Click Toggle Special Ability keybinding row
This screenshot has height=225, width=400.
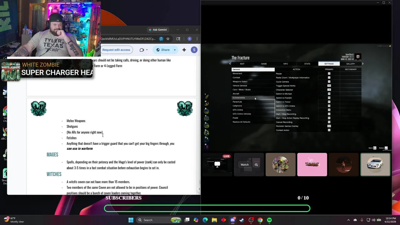click(x=318, y=86)
